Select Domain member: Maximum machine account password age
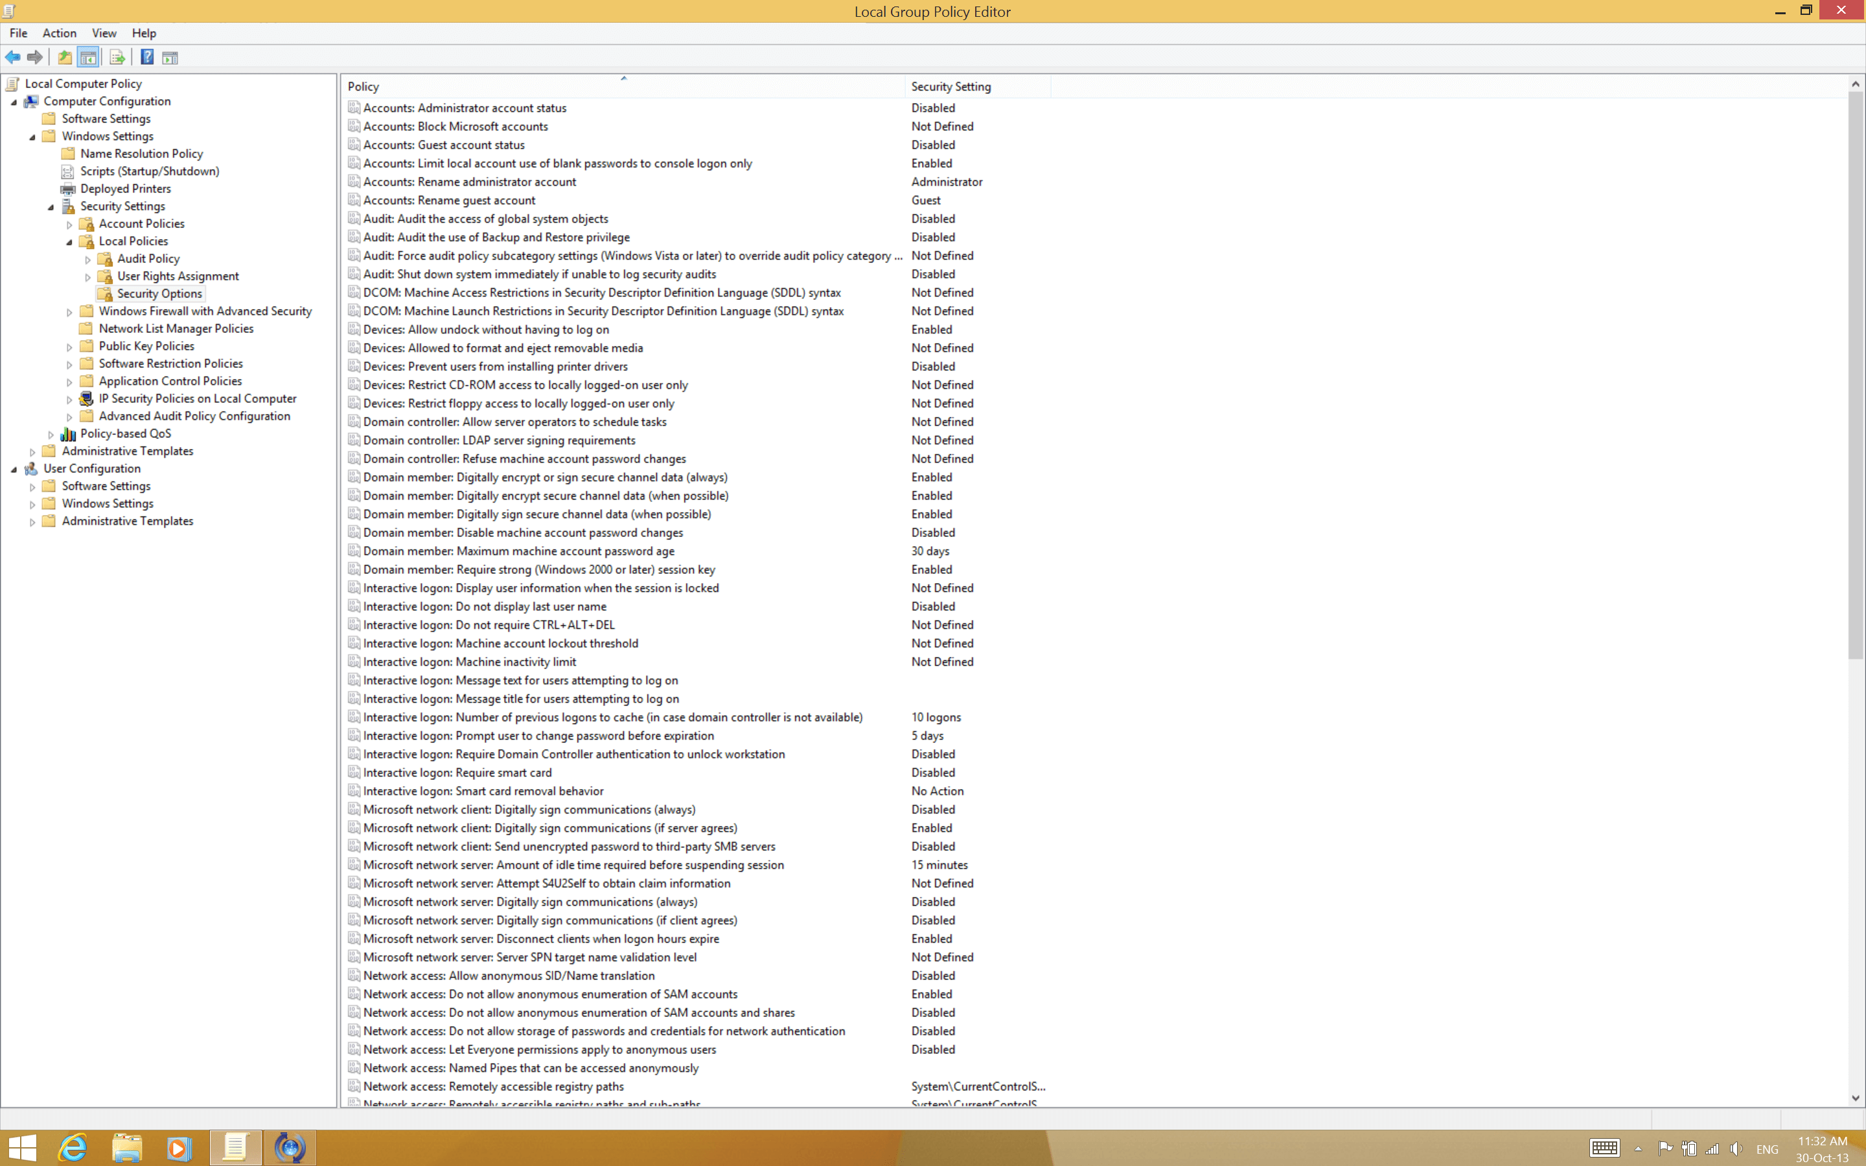The width and height of the screenshot is (1866, 1166). click(519, 551)
